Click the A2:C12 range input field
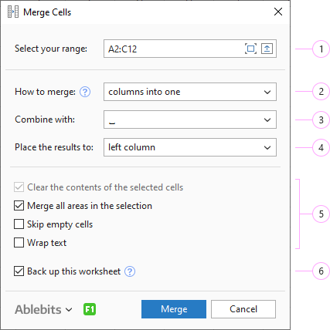Viewport: 330px width, 330px height. point(172,49)
